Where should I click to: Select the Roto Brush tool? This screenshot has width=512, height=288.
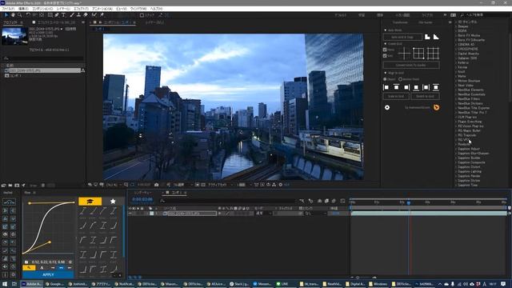[x=94, y=15]
